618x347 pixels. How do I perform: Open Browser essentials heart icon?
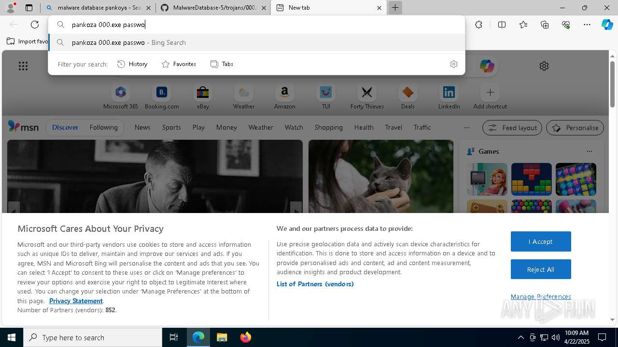coord(566,25)
